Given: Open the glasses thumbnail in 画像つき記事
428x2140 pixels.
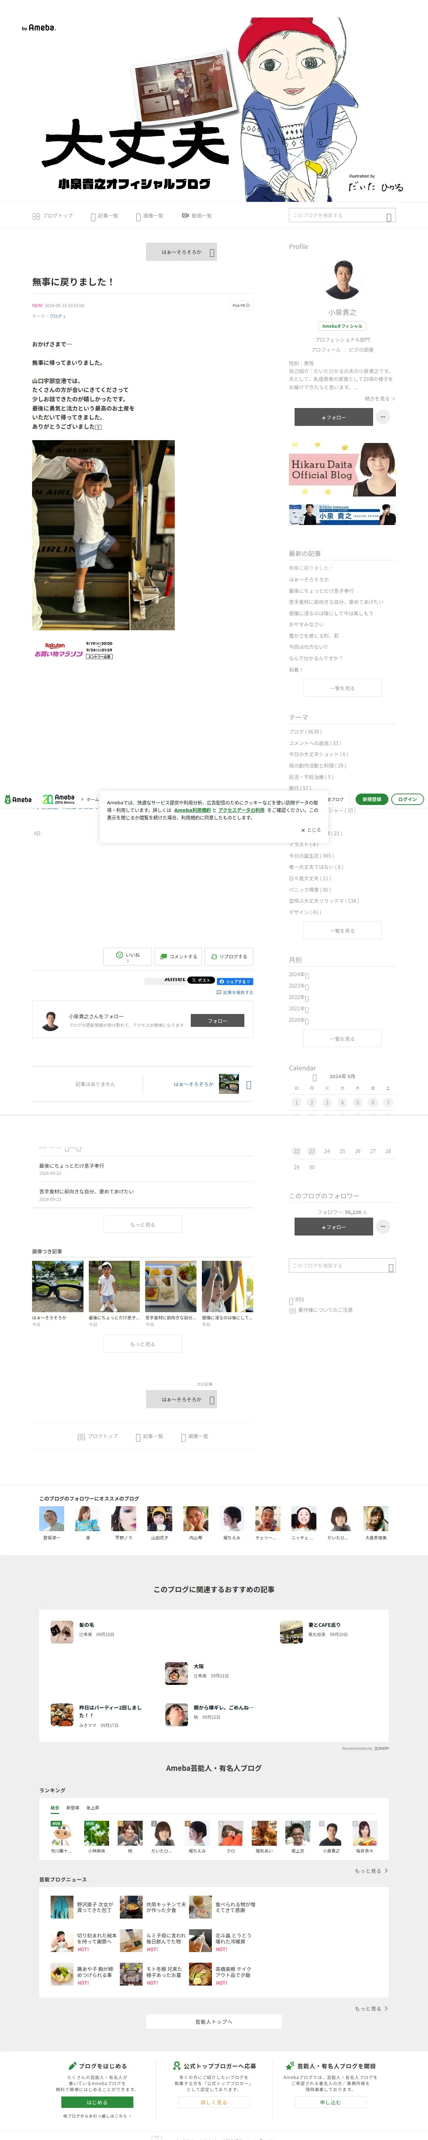Looking at the screenshot, I should pos(58,1287).
